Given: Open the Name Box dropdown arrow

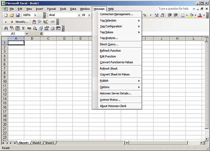Looking at the screenshot, I should coord(27,34).
